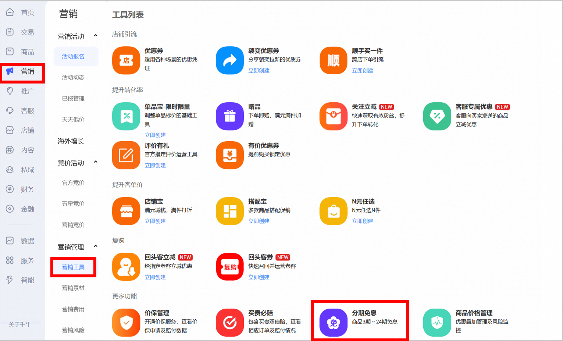
Task: Click 立即创建 under 顺手买一件
Action: 363,71
